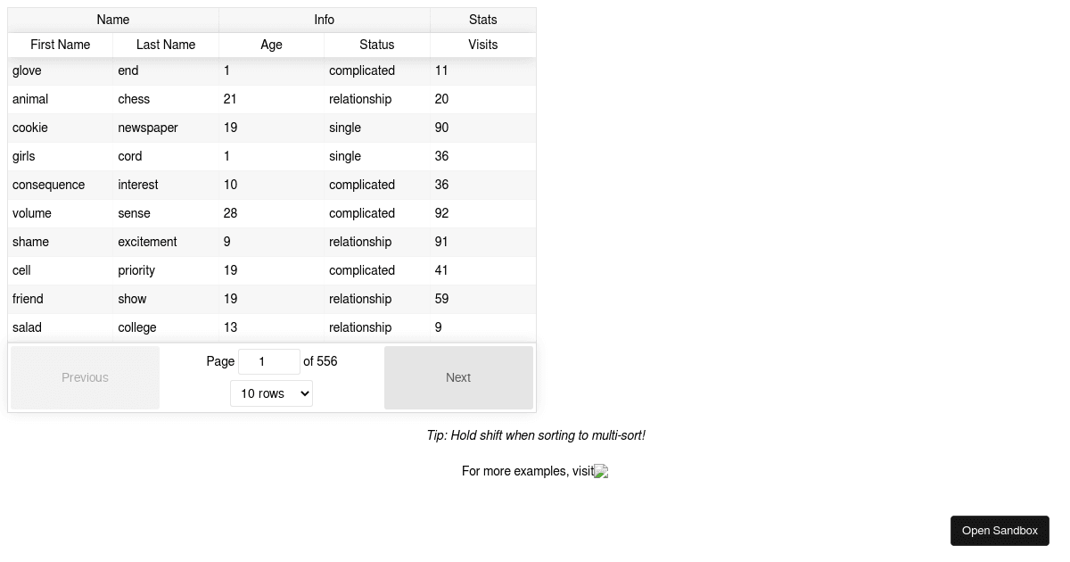
Task: Click the Previous page button
Action: [85, 377]
